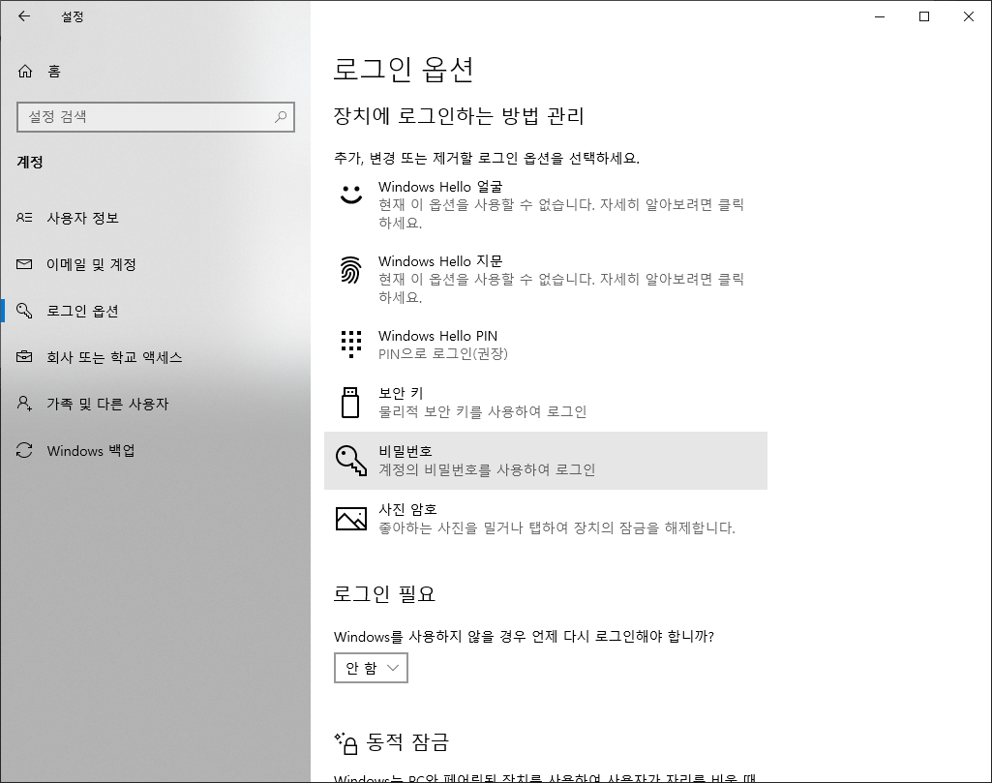Maximize the 설정 window
The width and height of the screenshot is (992, 783).
coord(923,16)
